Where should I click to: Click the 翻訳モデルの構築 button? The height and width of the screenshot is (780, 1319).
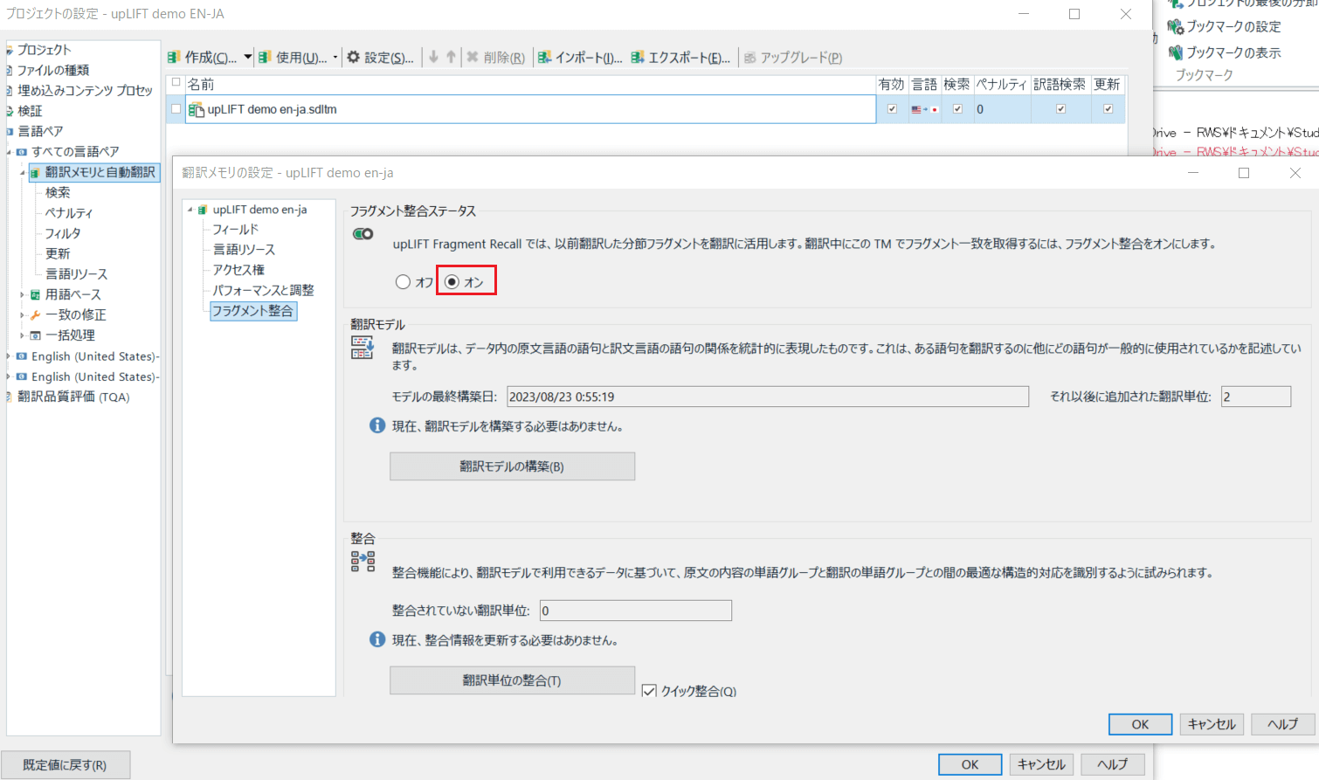(512, 466)
